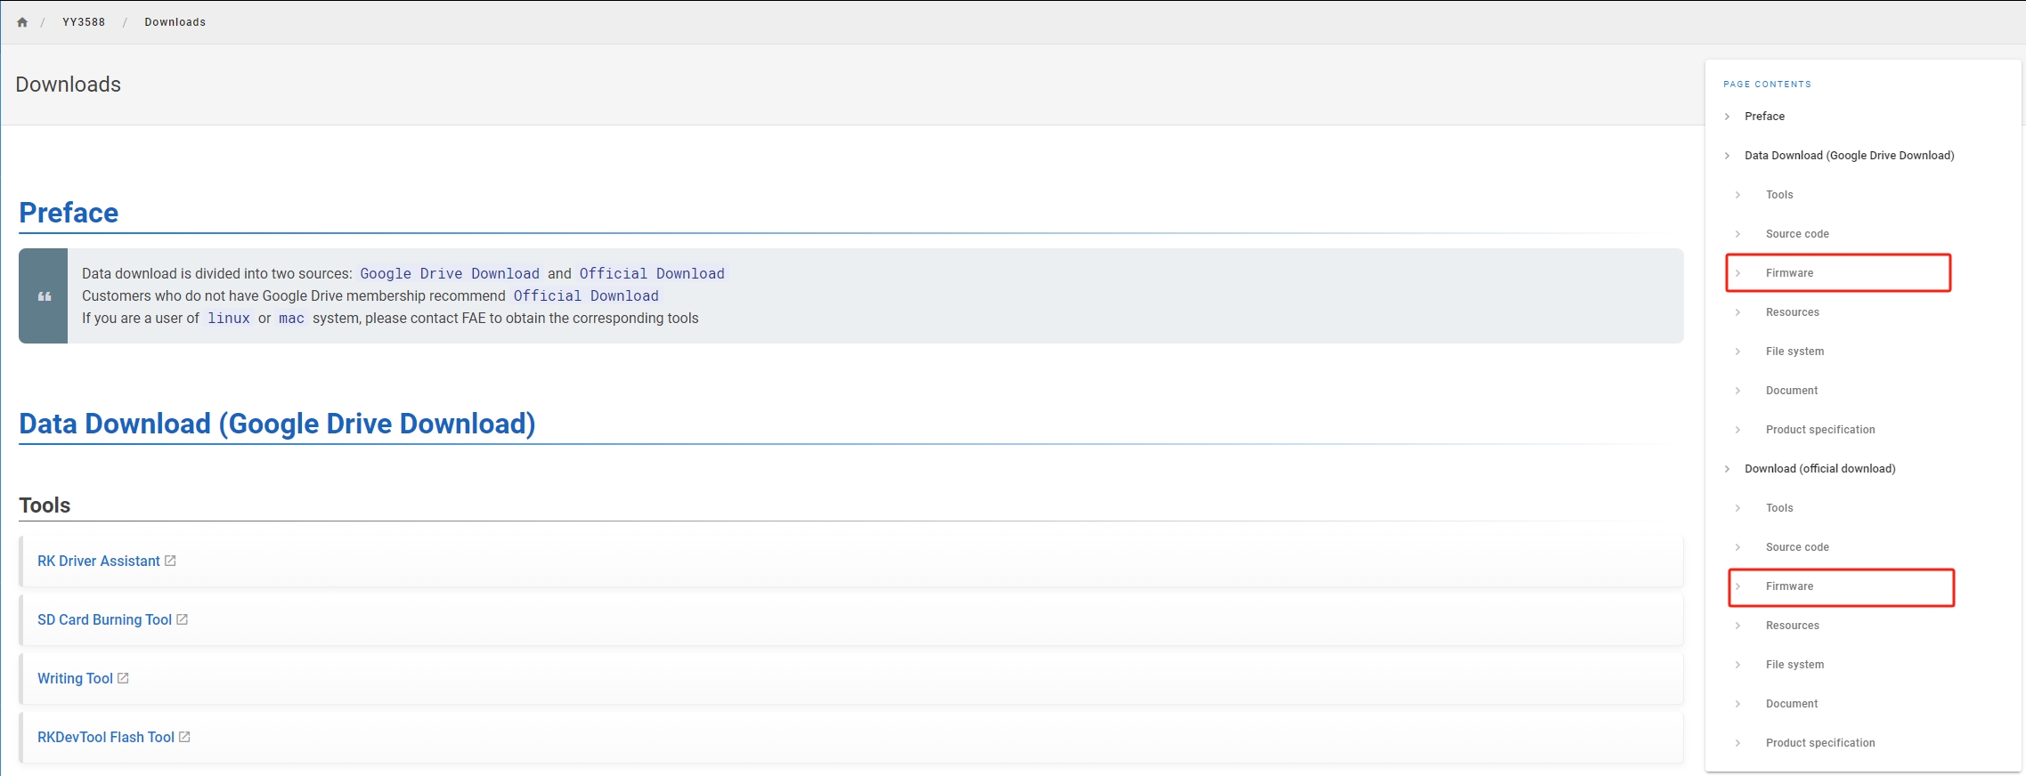2026x776 pixels.
Task: Click chevron beside Document under Google Drive Download
Action: [x=1738, y=391]
